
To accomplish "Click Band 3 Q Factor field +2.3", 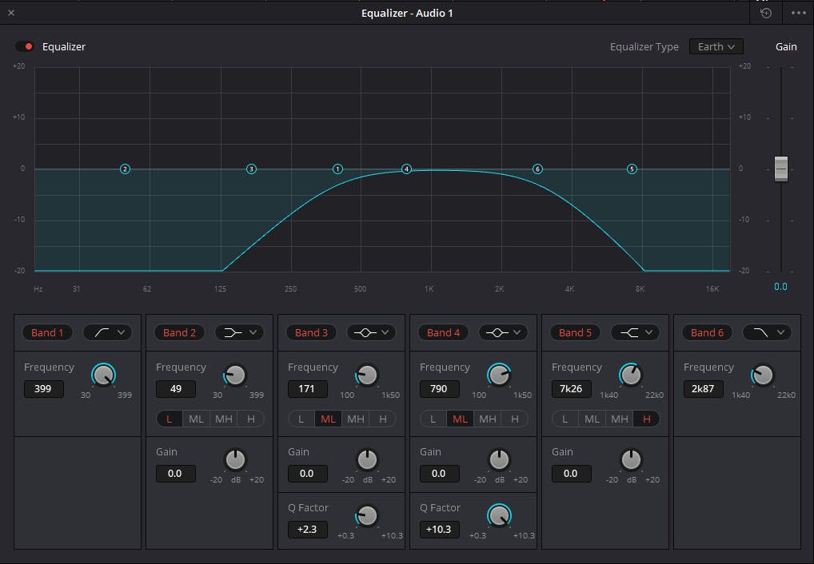I will coord(307,529).
